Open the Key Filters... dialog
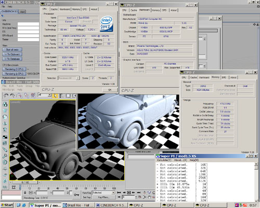 pos(103,197)
